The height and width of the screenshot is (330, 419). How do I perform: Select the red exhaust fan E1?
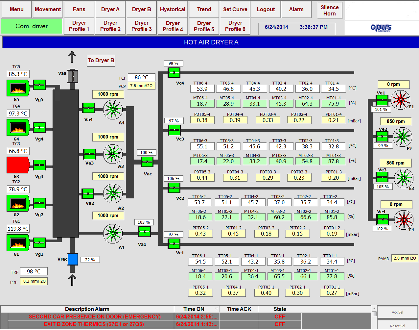(x=401, y=99)
